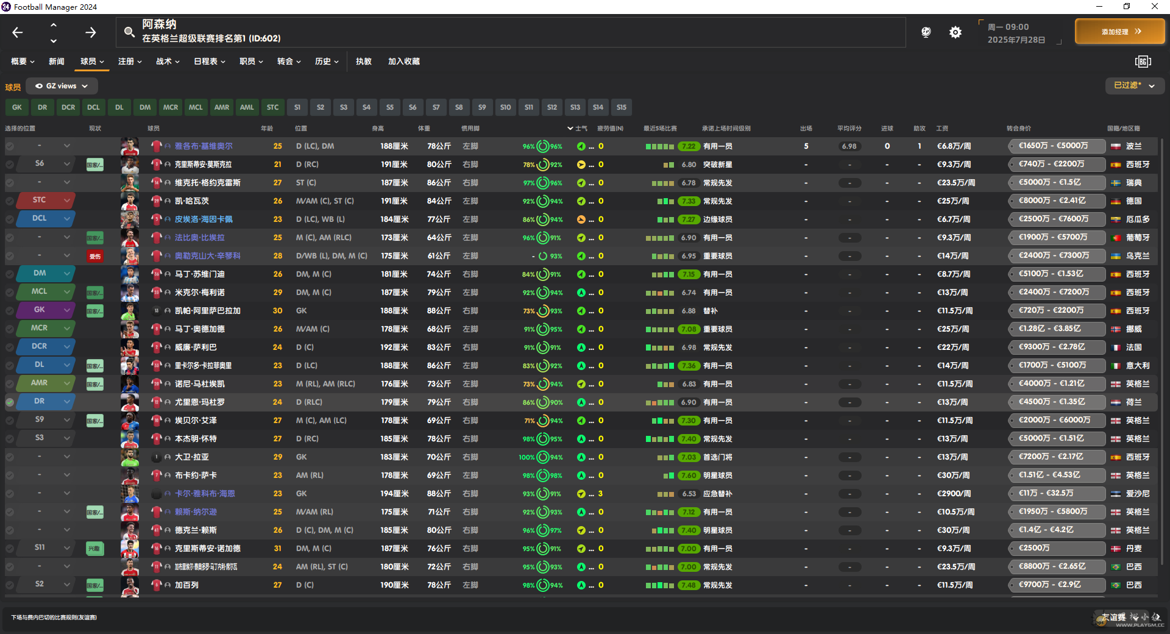1170x634 pixels.
Task: Click the kit icon beside 德克兰·赖斯
Action: [x=156, y=530]
